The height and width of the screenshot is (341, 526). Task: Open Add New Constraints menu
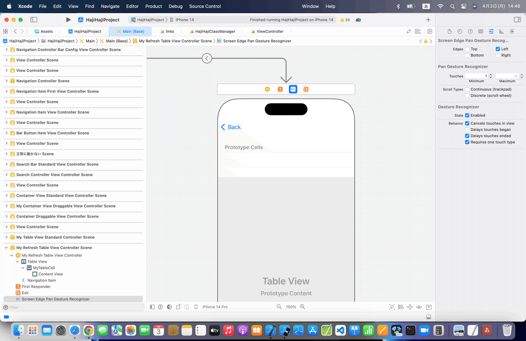pos(410,307)
